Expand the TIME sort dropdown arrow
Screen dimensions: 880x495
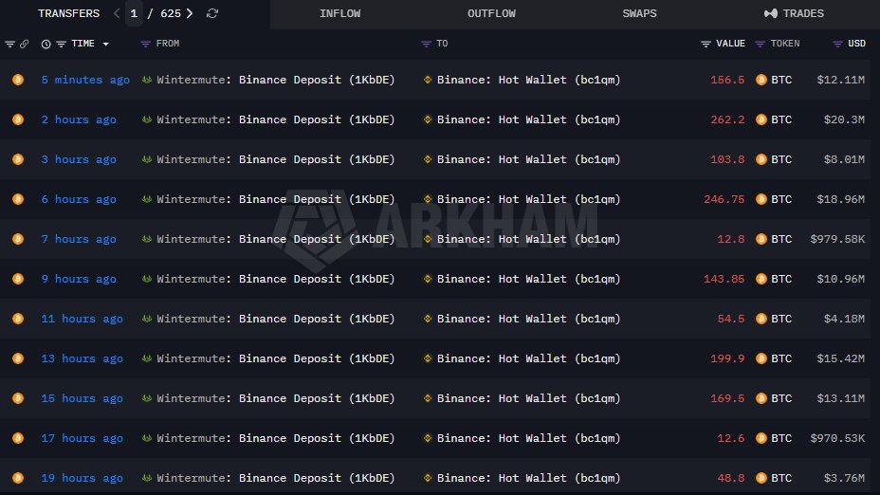click(105, 44)
